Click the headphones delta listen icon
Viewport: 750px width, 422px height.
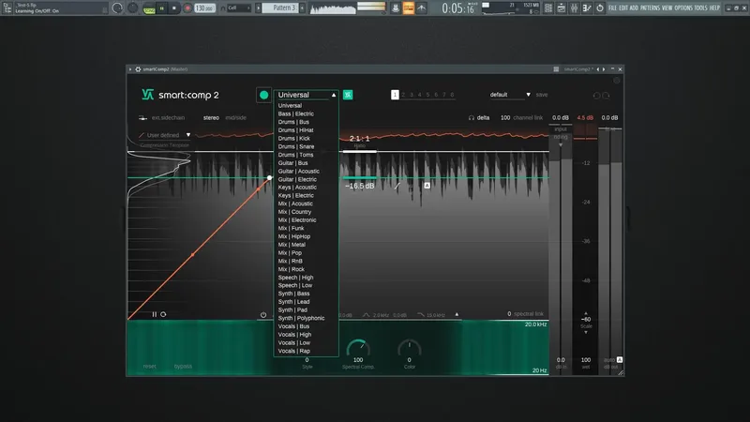(472, 118)
